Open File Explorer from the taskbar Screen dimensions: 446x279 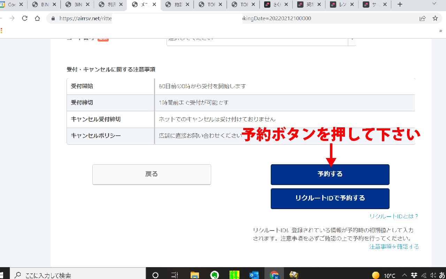(x=194, y=275)
